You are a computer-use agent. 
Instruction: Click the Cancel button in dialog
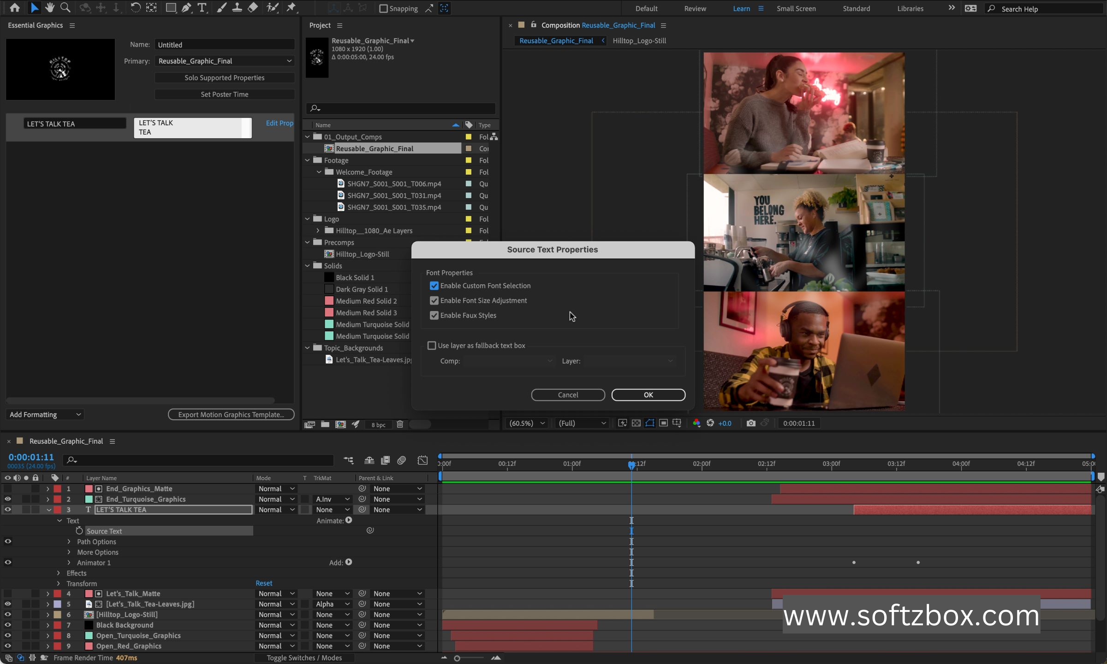pos(568,395)
